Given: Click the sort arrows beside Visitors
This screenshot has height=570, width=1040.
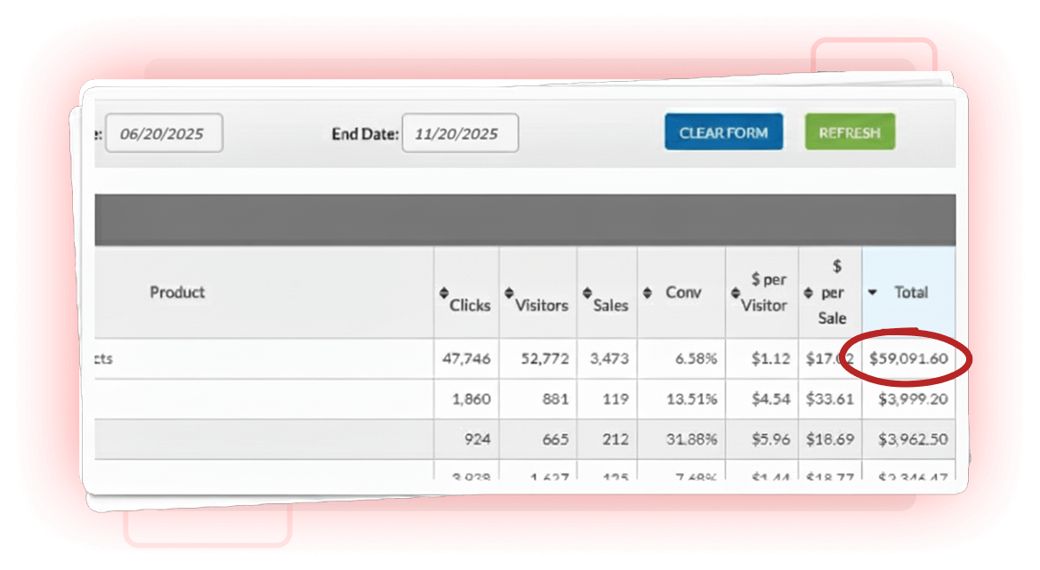Looking at the screenshot, I should pos(509,293).
